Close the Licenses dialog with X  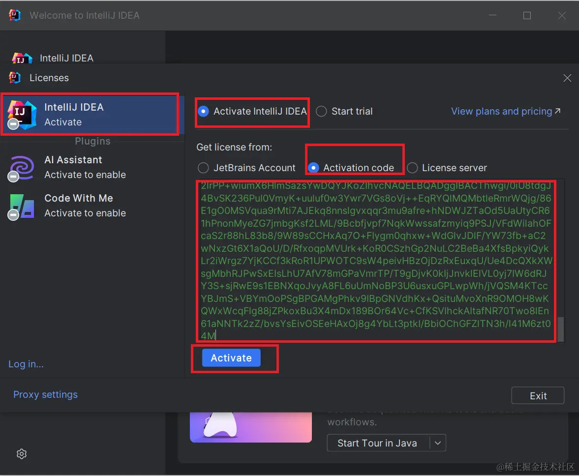coord(567,78)
